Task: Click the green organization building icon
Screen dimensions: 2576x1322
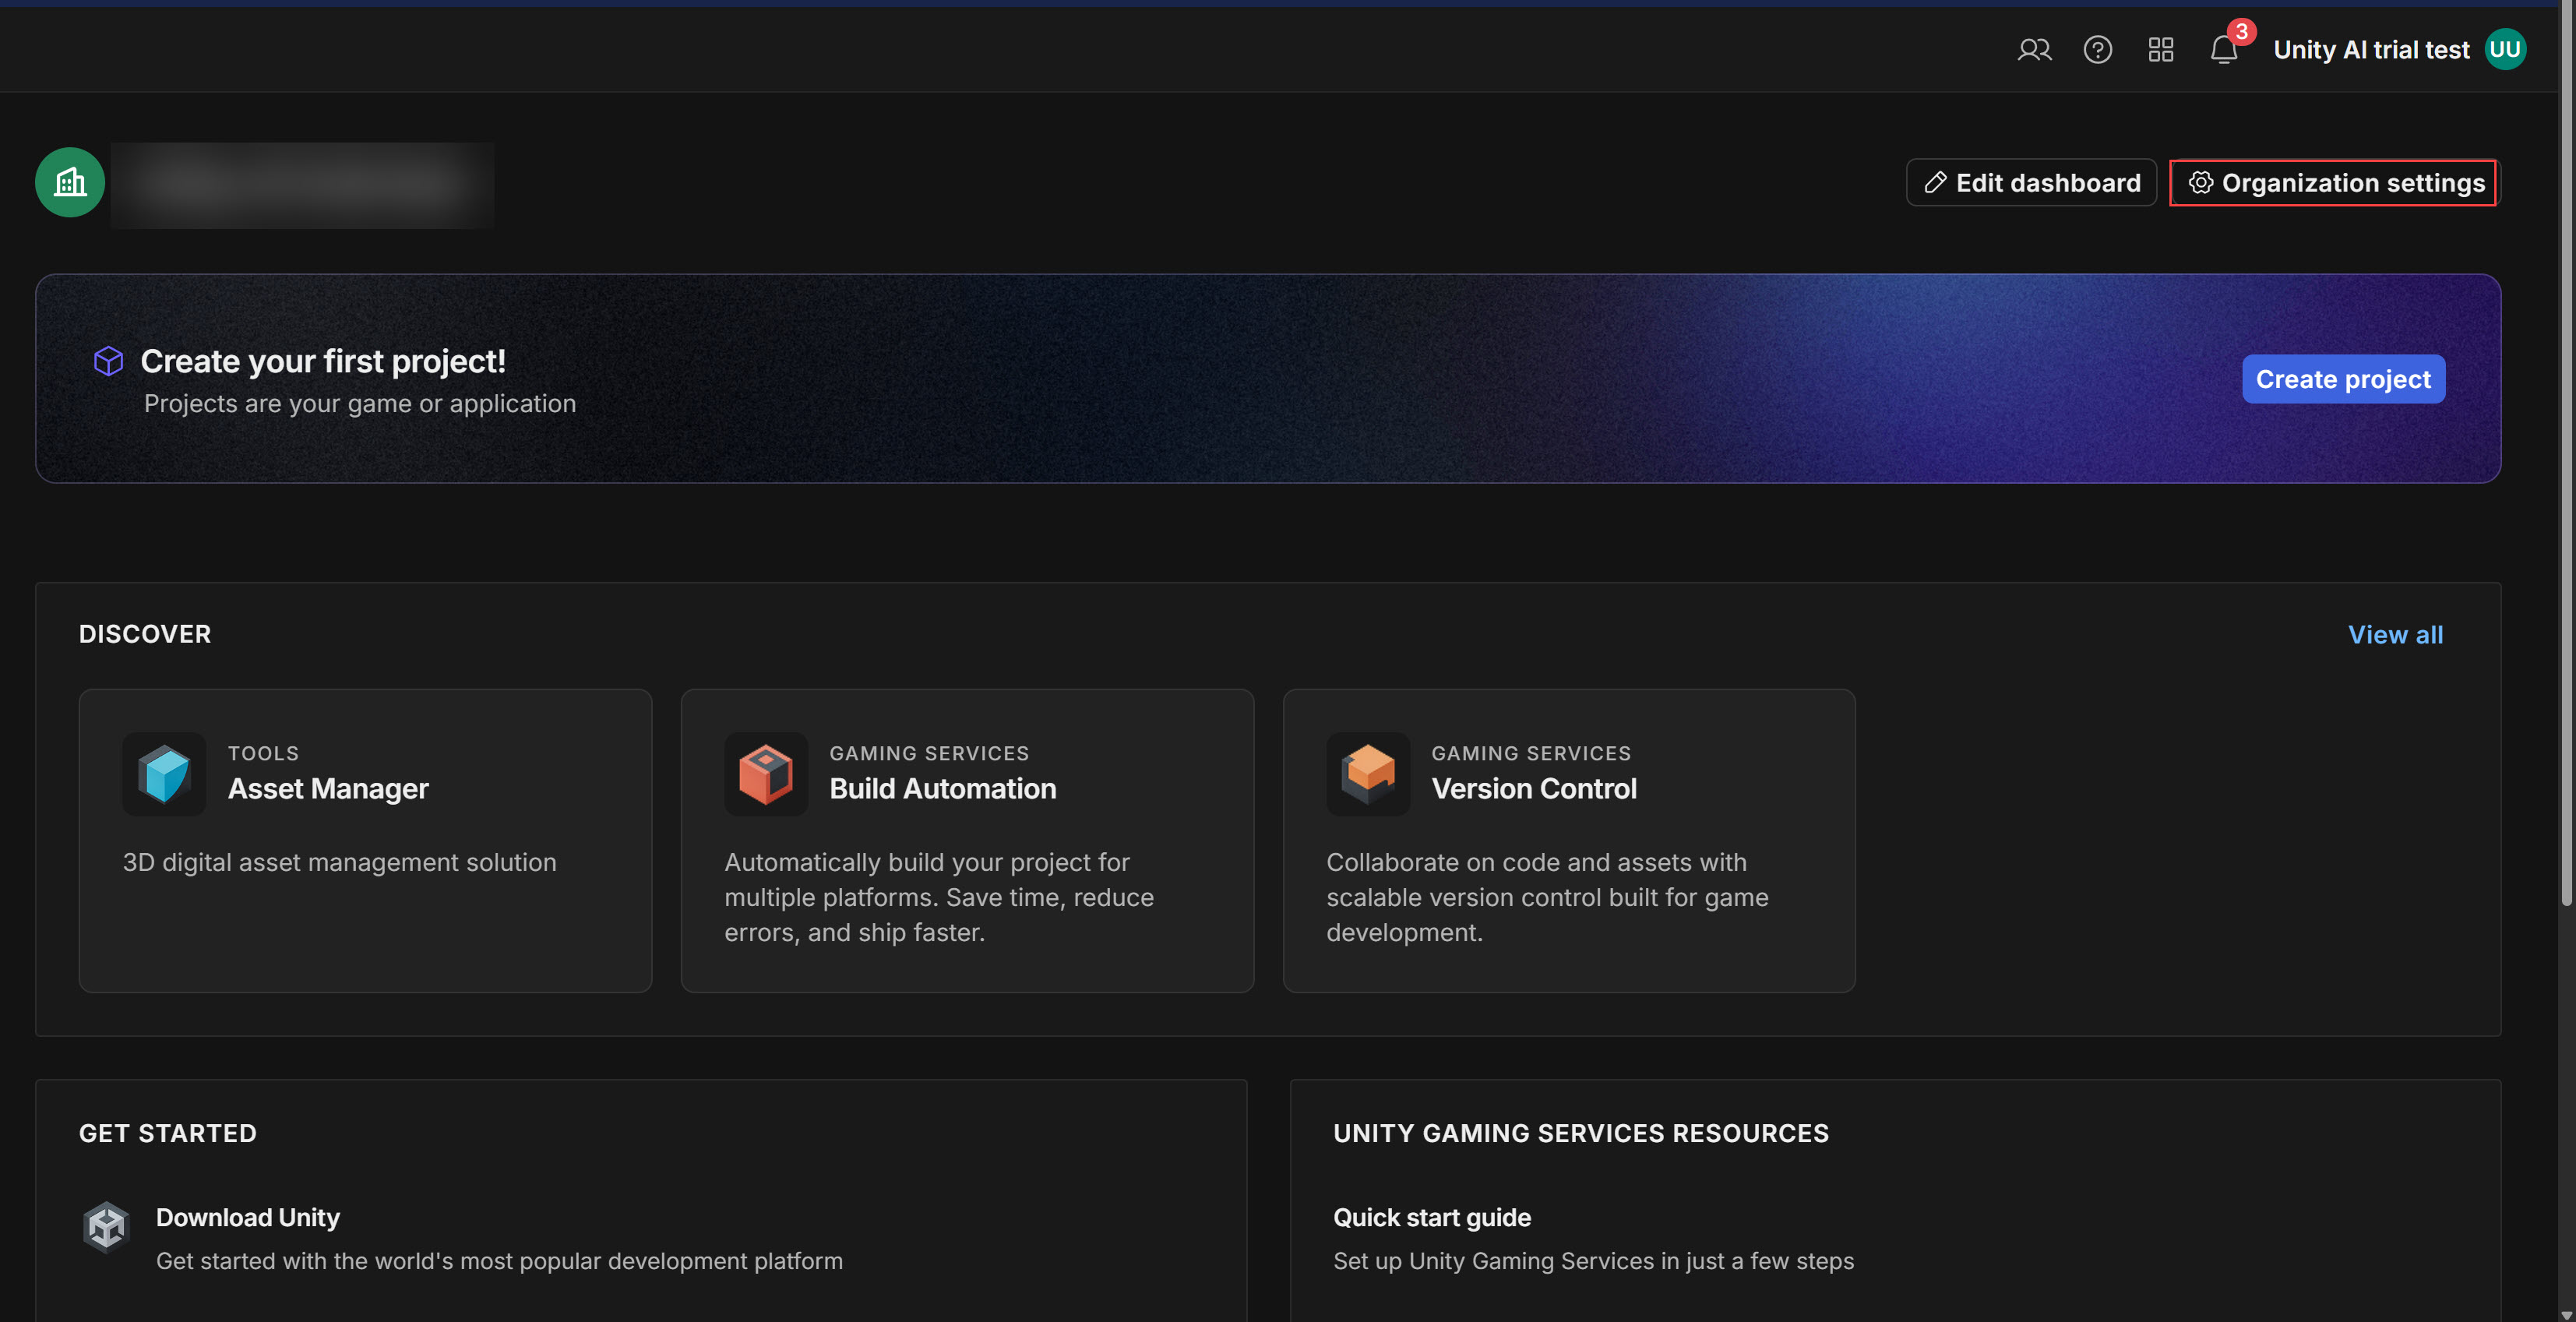Action: [70, 183]
